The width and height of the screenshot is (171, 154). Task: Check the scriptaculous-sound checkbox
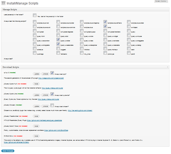[35, 26]
